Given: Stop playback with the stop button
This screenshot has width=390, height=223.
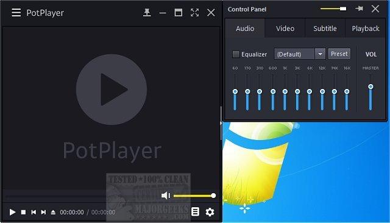Looking at the screenshot, I should pyautogui.click(x=23, y=212).
